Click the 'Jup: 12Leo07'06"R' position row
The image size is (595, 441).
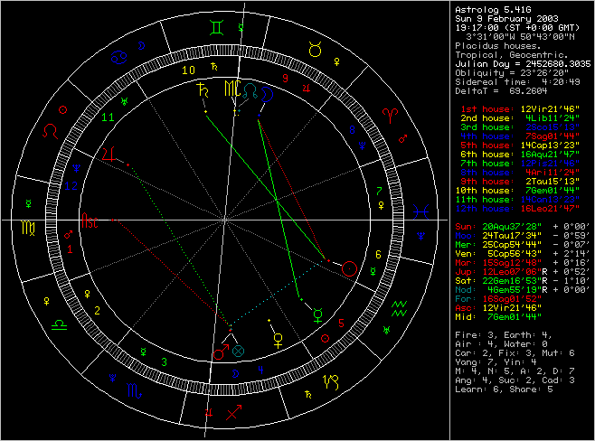(x=522, y=272)
